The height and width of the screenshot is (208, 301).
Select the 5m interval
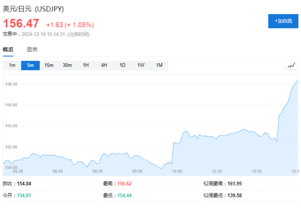click(30, 65)
